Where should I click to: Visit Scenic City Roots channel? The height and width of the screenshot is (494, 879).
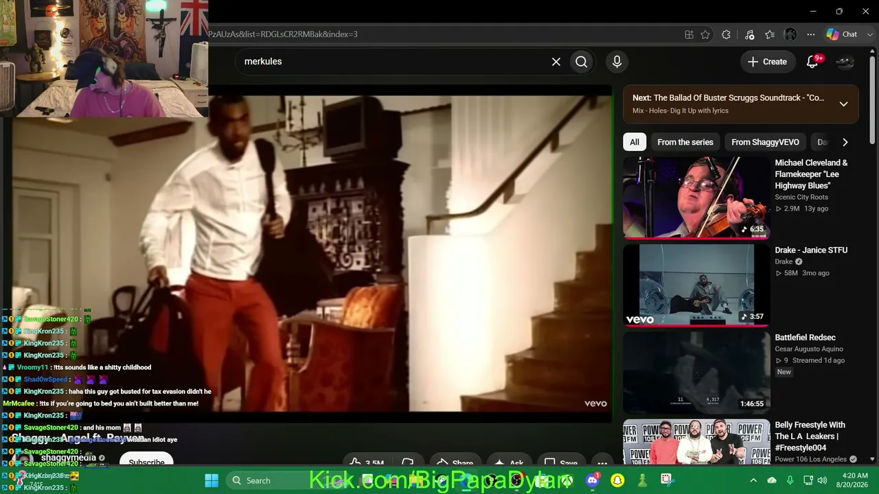(x=803, y=197)
